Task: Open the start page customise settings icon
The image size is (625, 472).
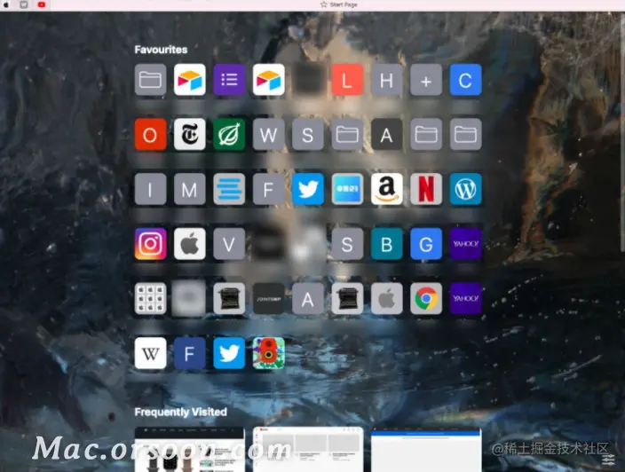Action: click(608, 460)
